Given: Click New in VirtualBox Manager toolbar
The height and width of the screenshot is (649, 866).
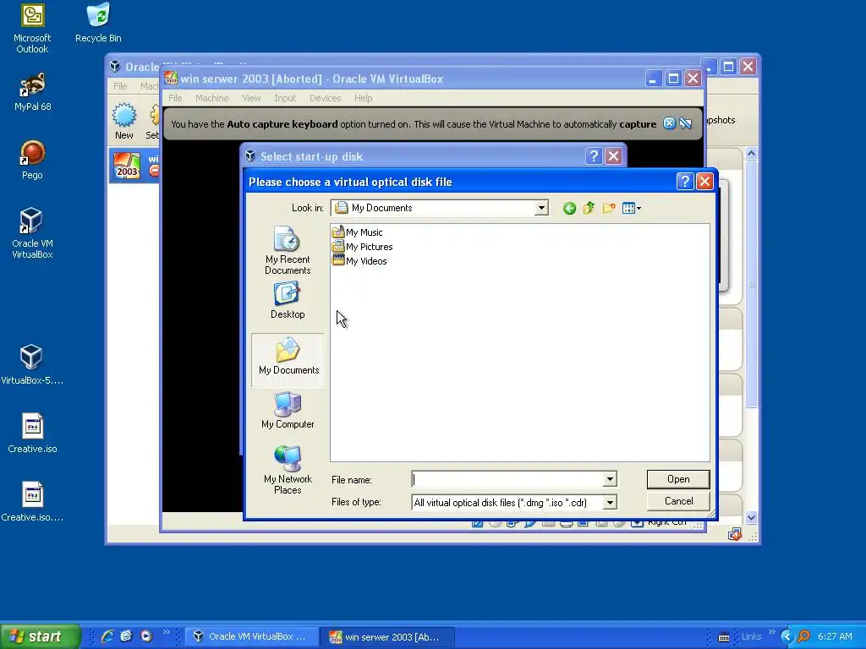Looking at the screenshot, I should (124, 121).
